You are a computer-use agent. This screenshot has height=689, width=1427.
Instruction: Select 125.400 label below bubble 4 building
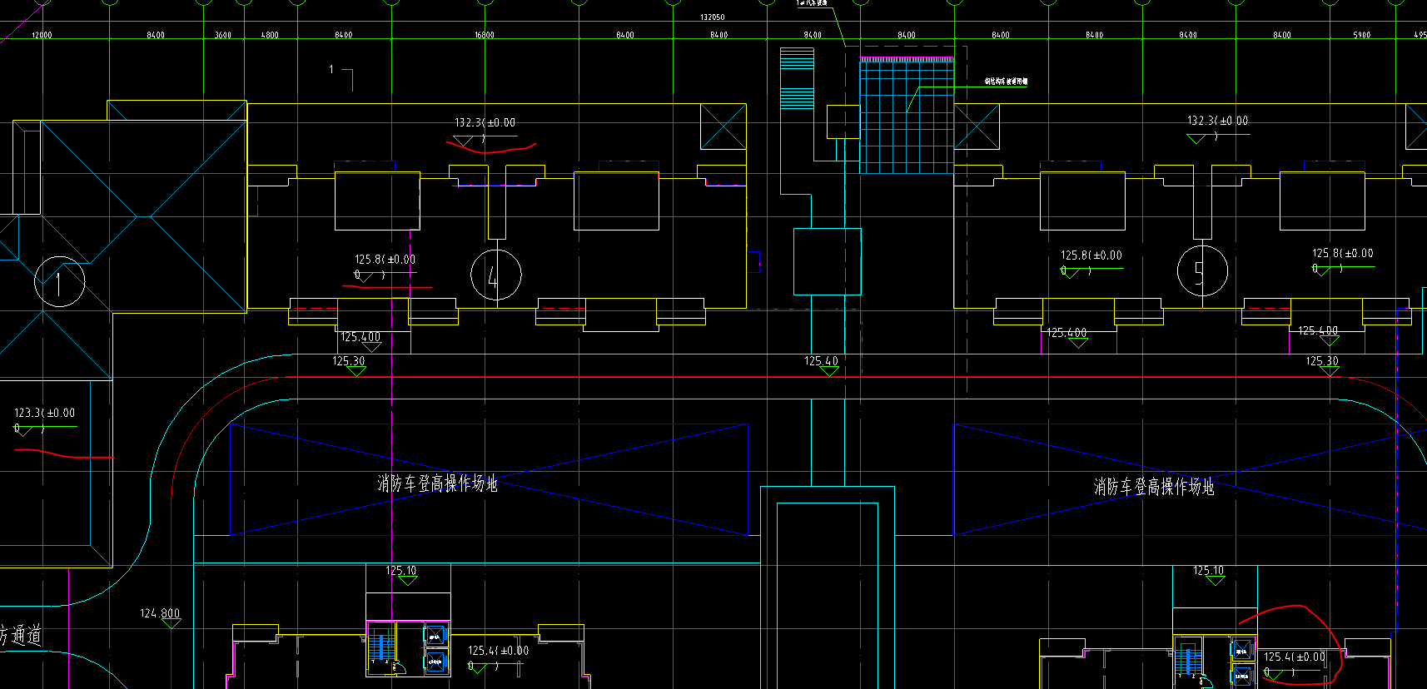coord(360,337)
